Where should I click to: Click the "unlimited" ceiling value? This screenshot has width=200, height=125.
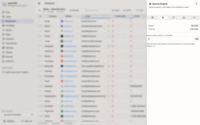click(194, 29)
